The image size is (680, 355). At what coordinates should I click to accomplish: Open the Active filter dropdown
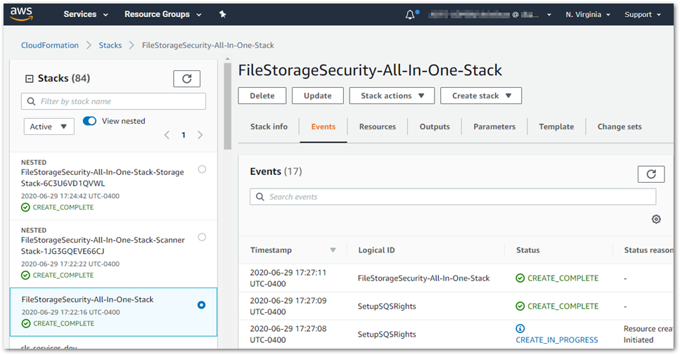49,127
